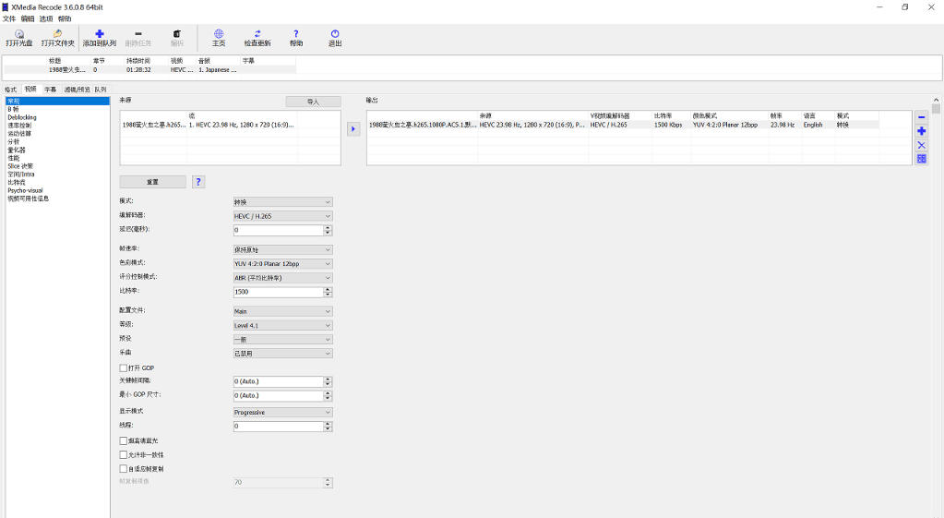The height and width of the screenshot is (518, 944).
Task: Click the blue question mark next to Reset button
Action: pos(198,182)
